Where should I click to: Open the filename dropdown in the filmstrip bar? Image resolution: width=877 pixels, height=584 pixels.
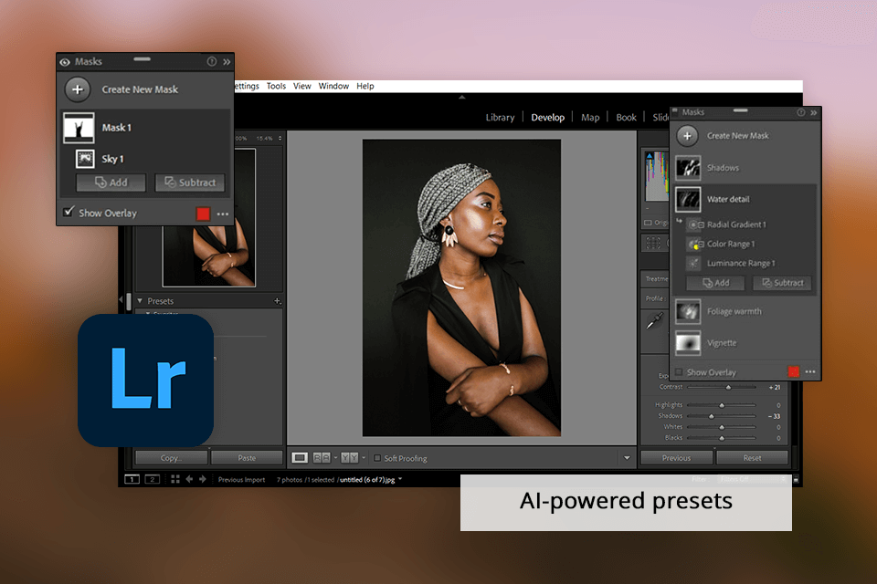[400, 479]
